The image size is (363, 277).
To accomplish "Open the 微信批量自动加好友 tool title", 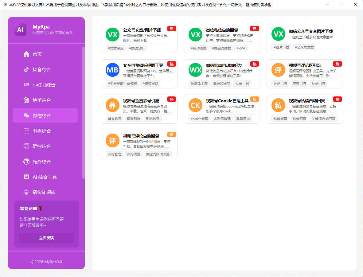I will (224, 65).
